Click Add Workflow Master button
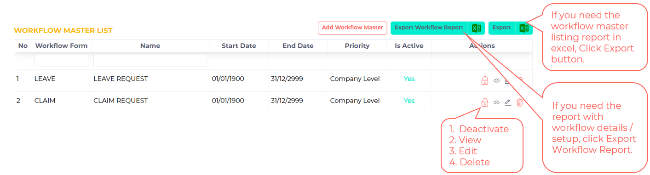Viewport: 650px width, 175px height. pos(352,28)
